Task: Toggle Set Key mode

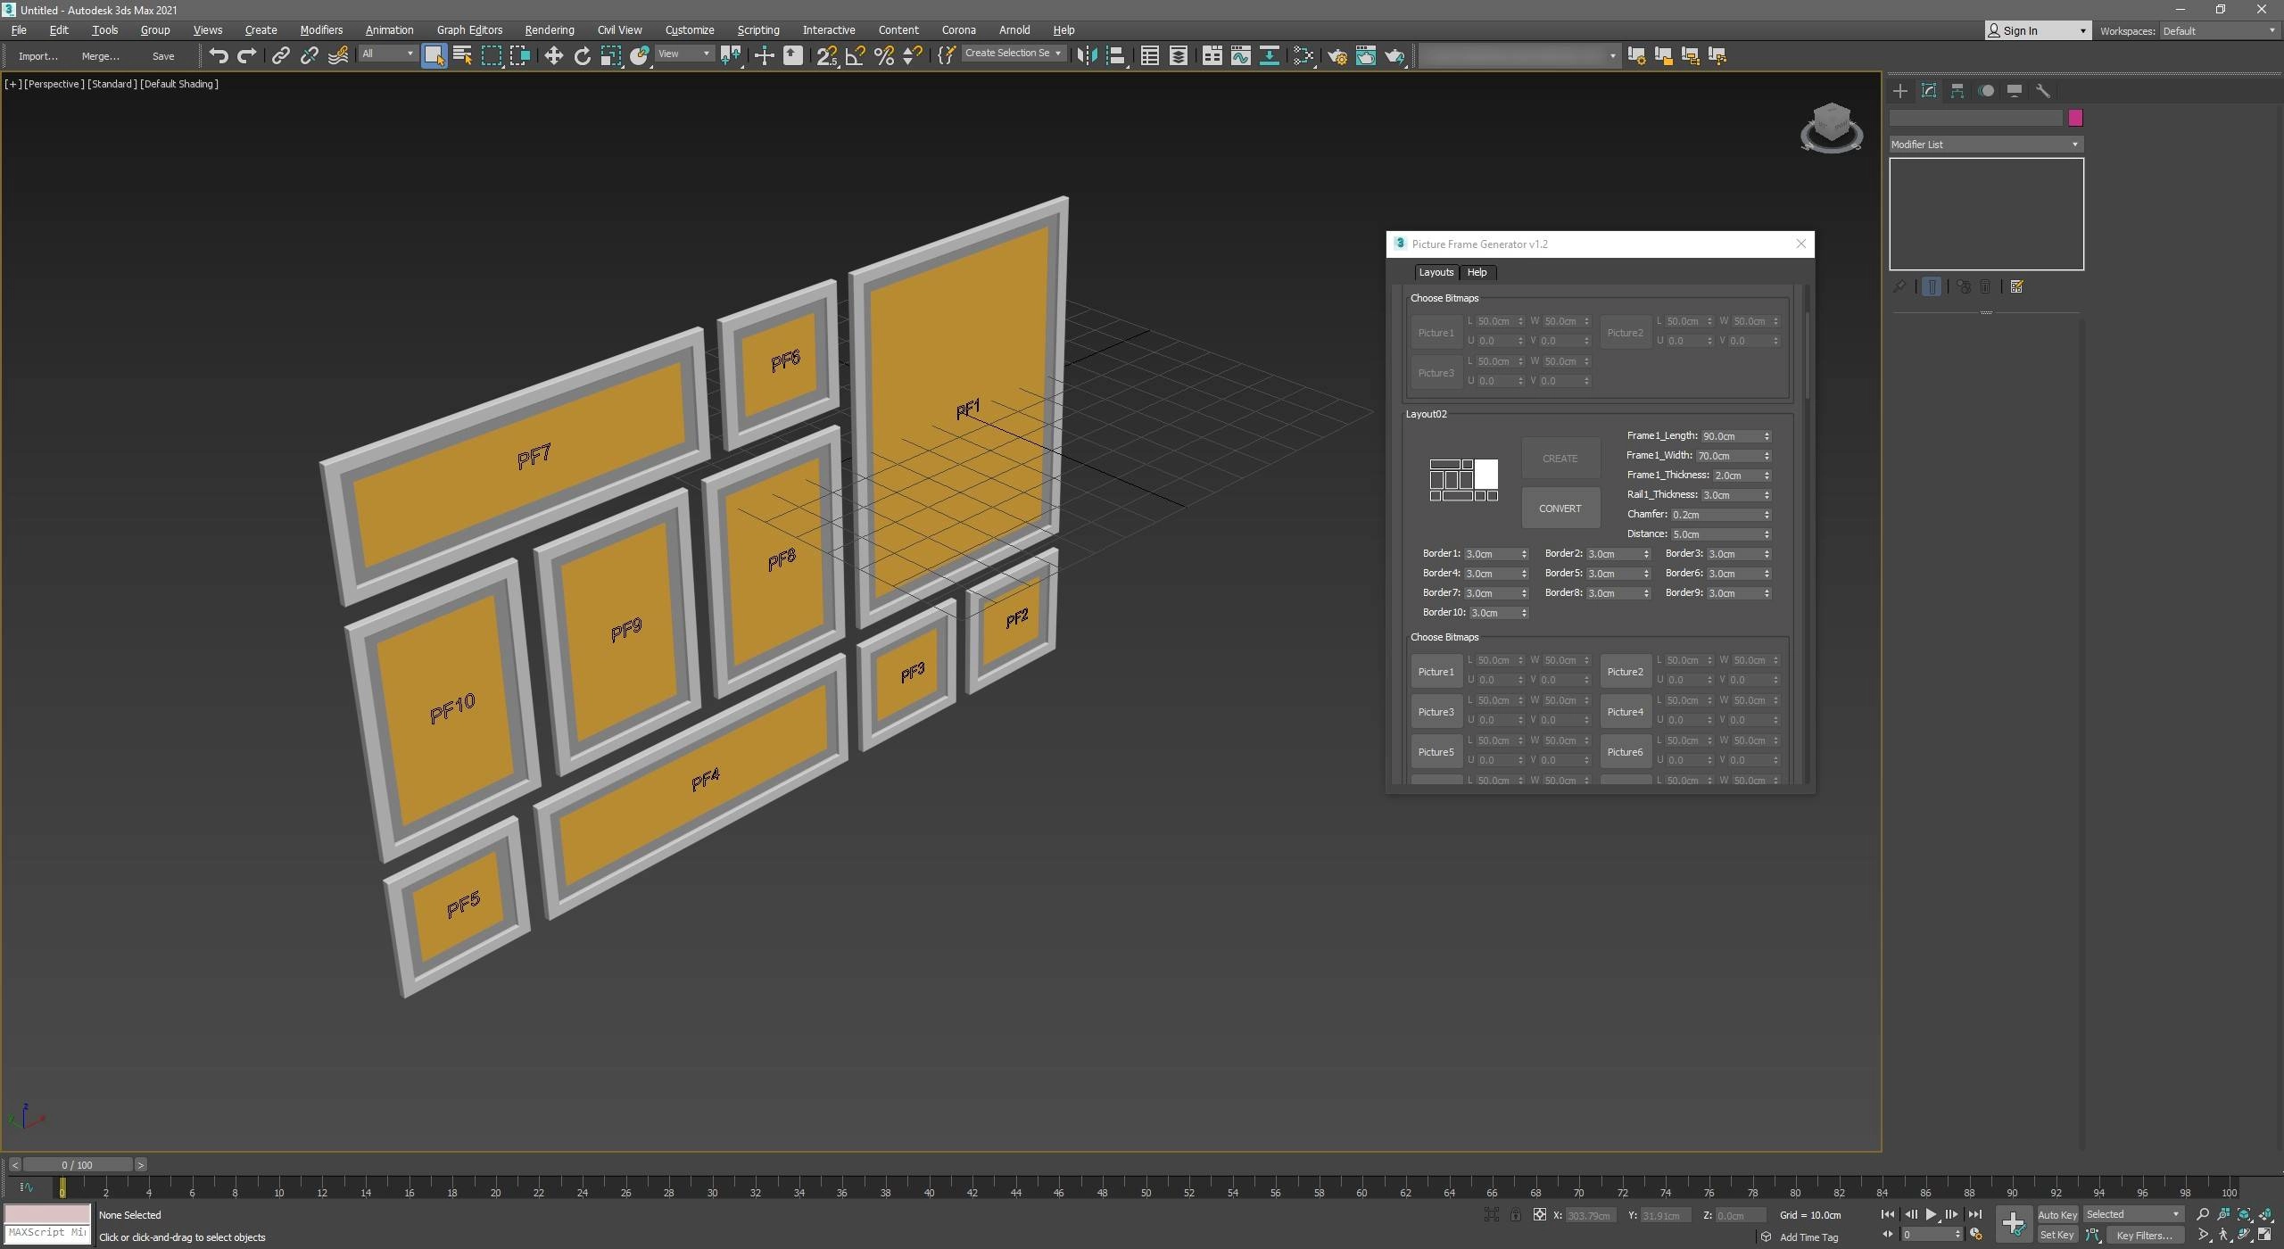Action: click(2057, 1235)
